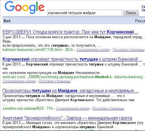Open Провокаторы-титушки на Майдане result link
The image size is (145, 131).
click(70, 91)
